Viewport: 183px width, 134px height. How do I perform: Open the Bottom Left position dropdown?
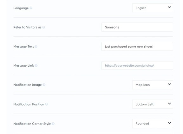click(153, 104)
